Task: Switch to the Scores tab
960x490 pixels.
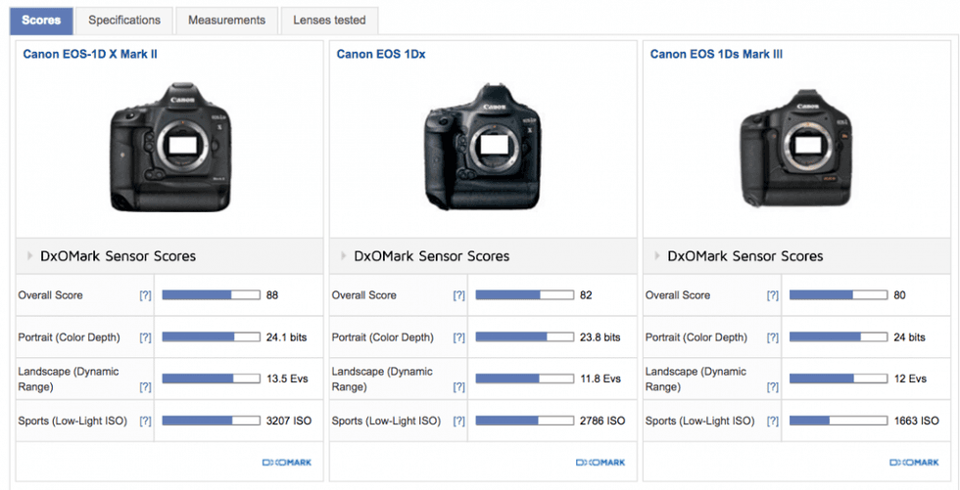Action: [x=41, y=21]
